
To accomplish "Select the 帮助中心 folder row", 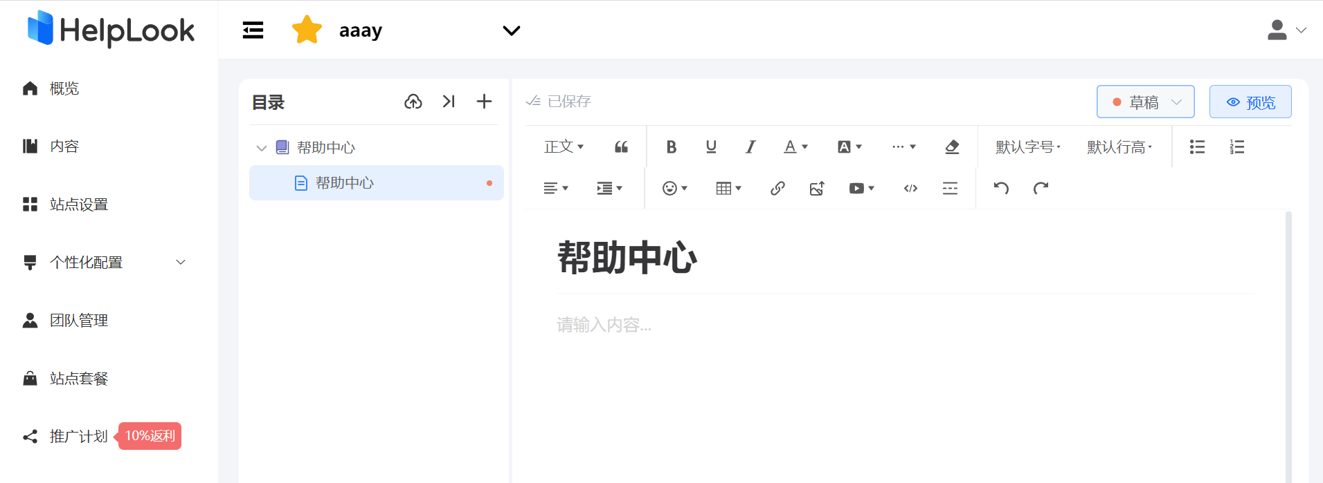I will [376, 147].
